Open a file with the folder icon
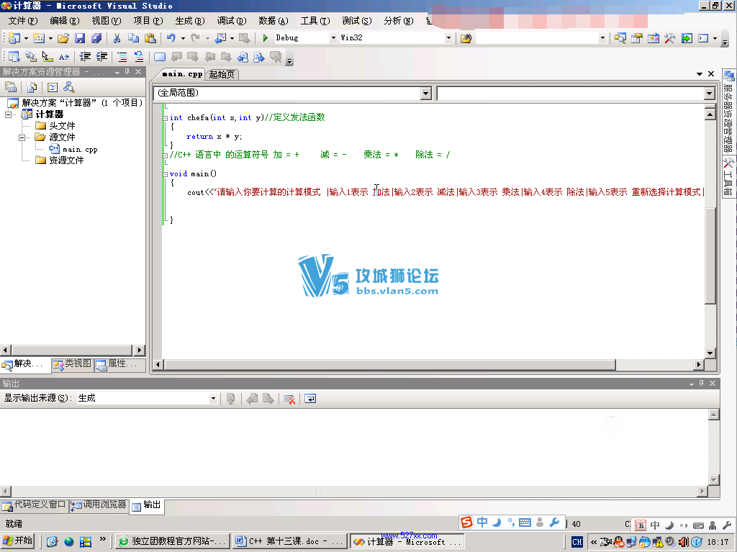 coord(63,38)
